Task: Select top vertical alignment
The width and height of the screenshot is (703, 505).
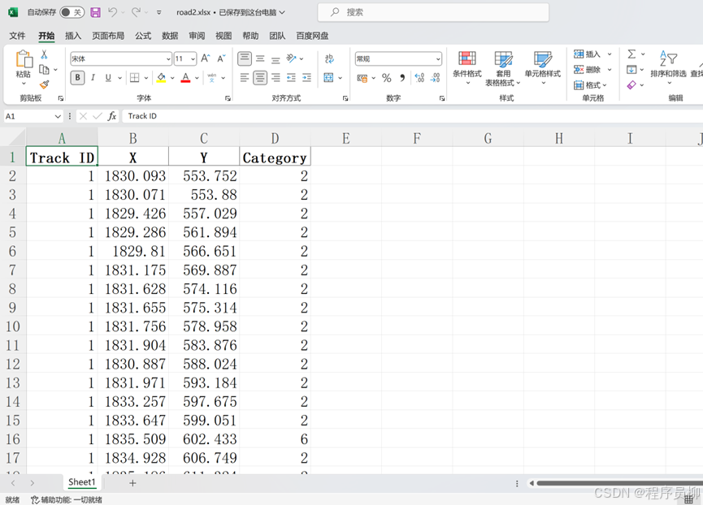Action: 245,58
